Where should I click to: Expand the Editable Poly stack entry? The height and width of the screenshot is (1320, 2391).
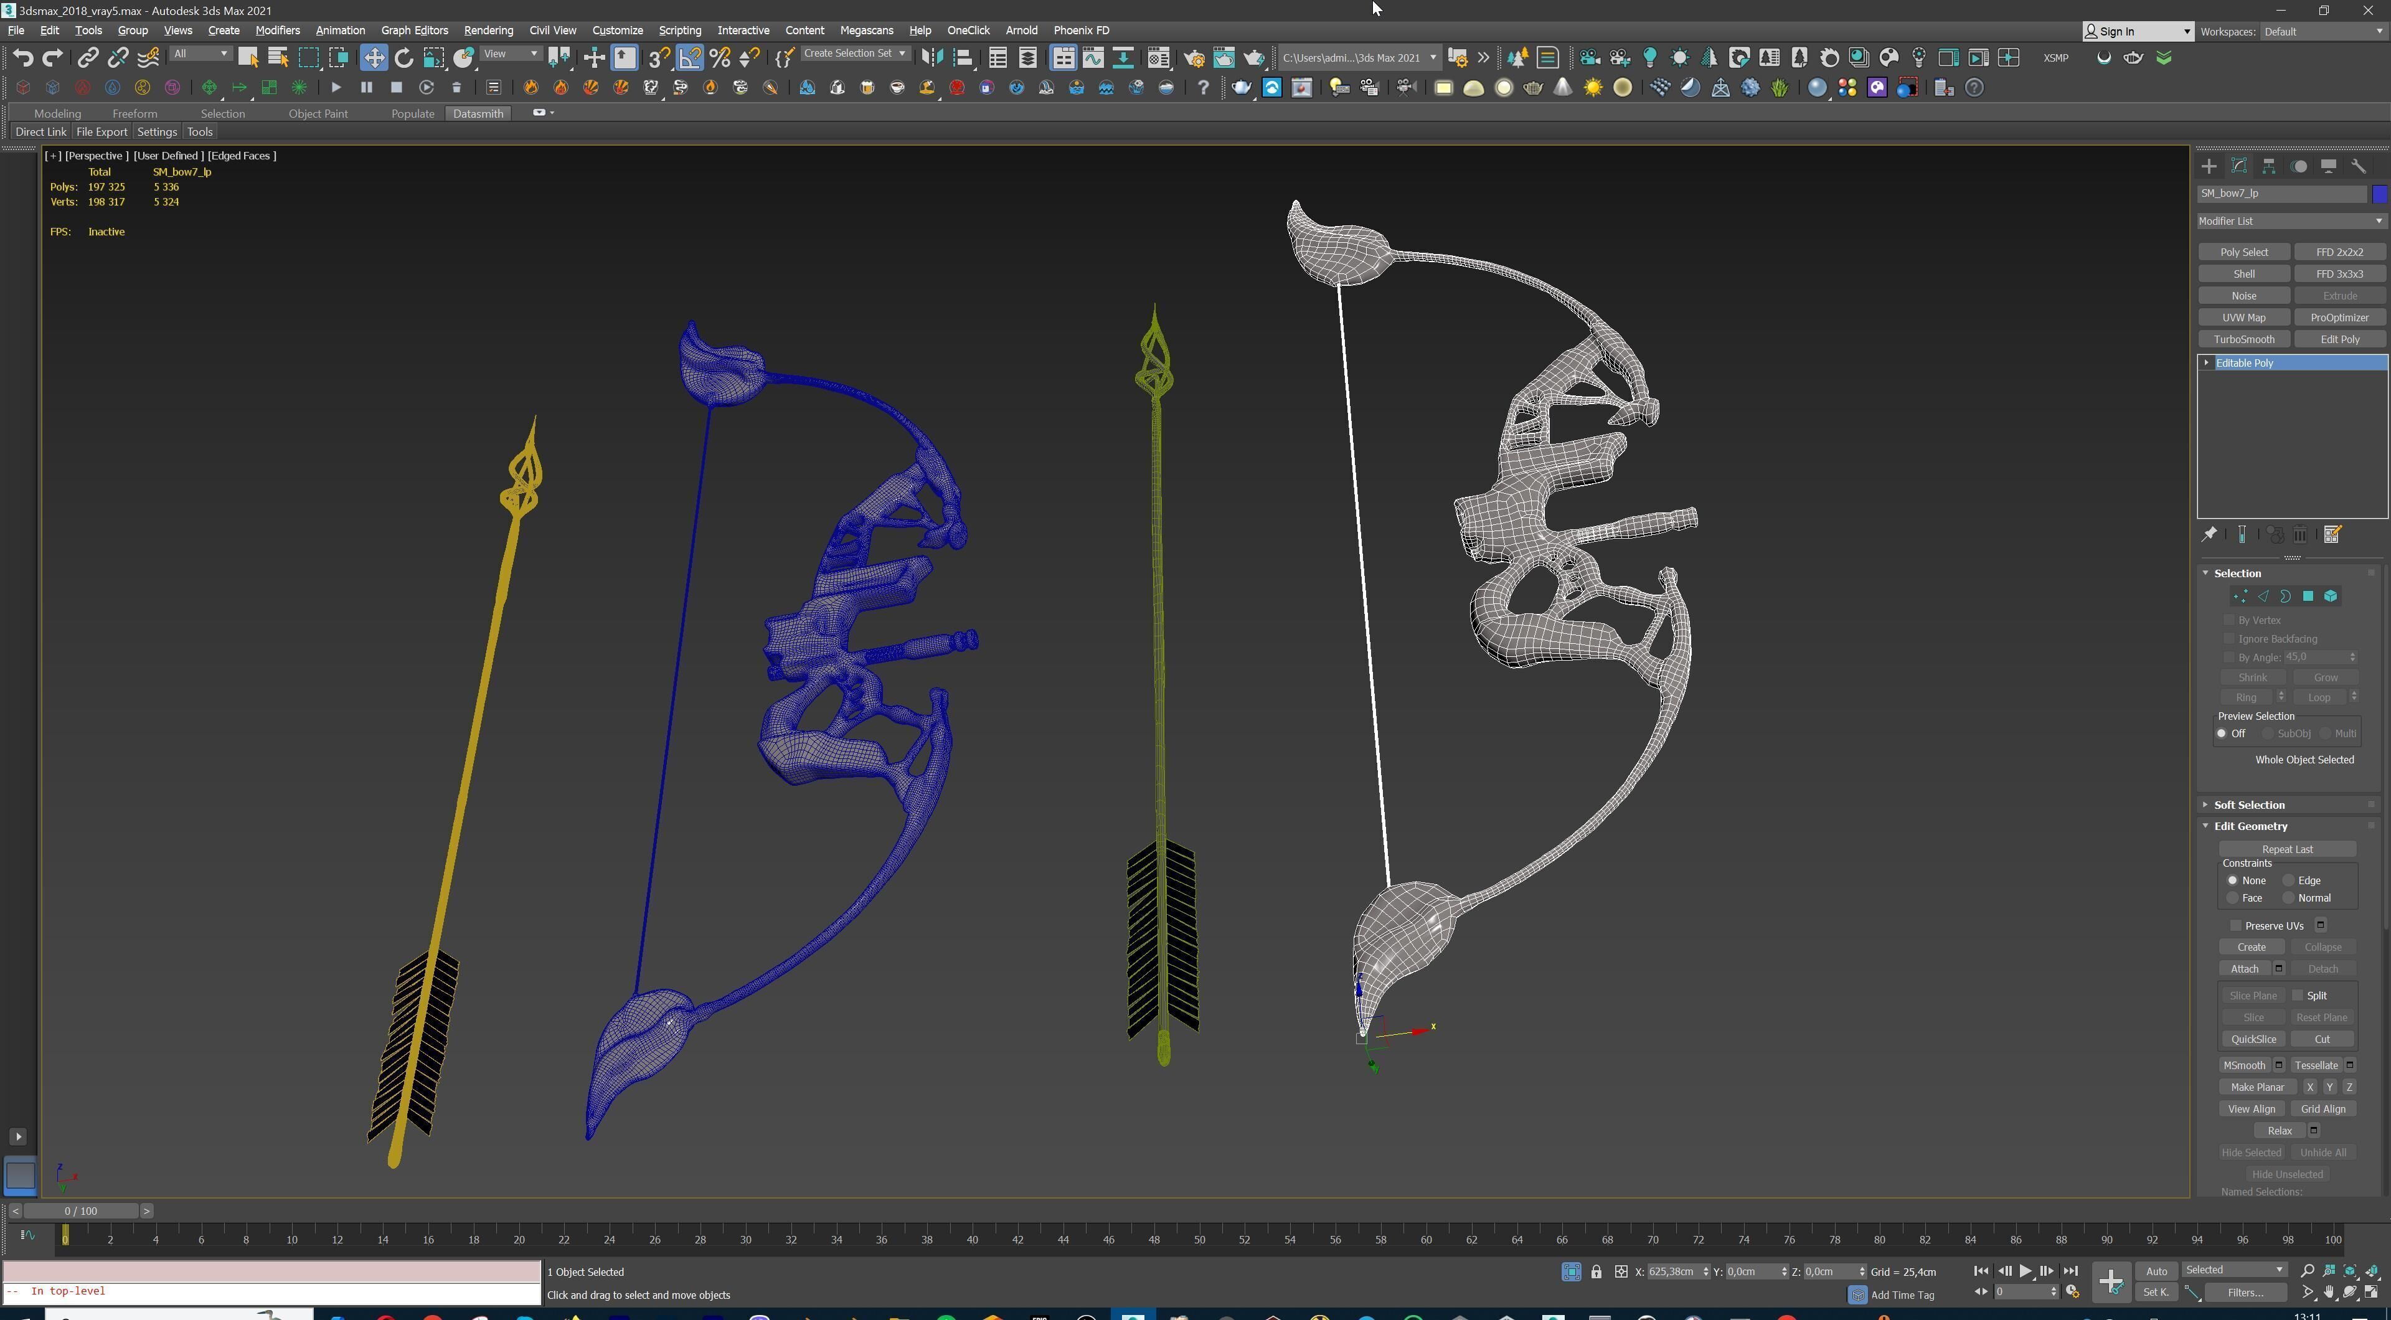pos(2206,363)
